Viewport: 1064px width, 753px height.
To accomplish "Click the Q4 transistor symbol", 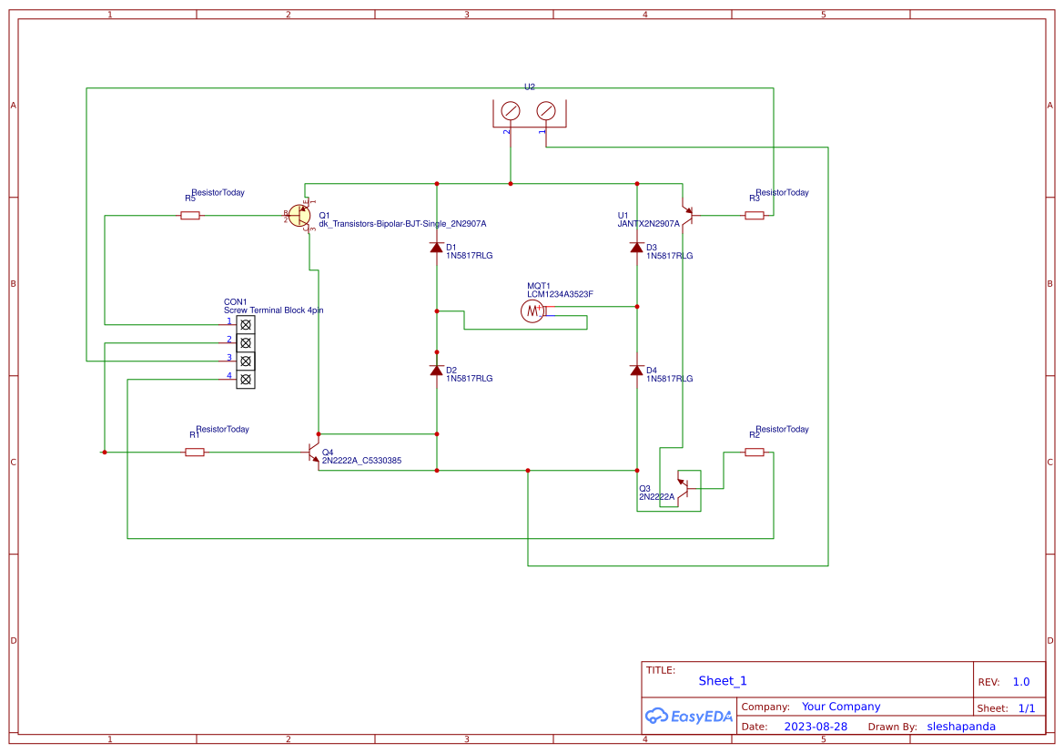I will 313,453.
